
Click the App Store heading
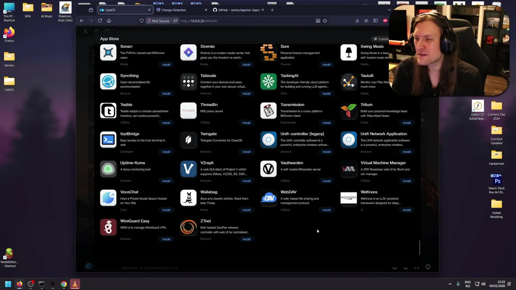109,39
